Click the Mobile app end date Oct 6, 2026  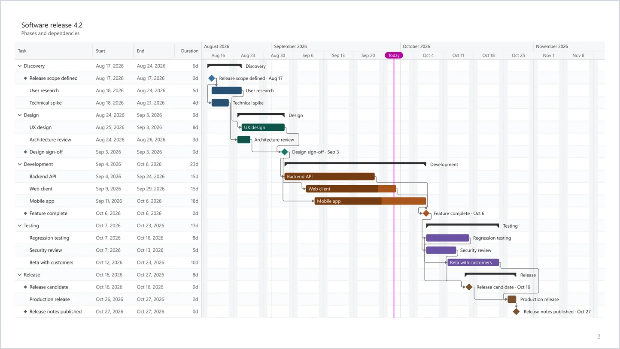coord(149,201)
